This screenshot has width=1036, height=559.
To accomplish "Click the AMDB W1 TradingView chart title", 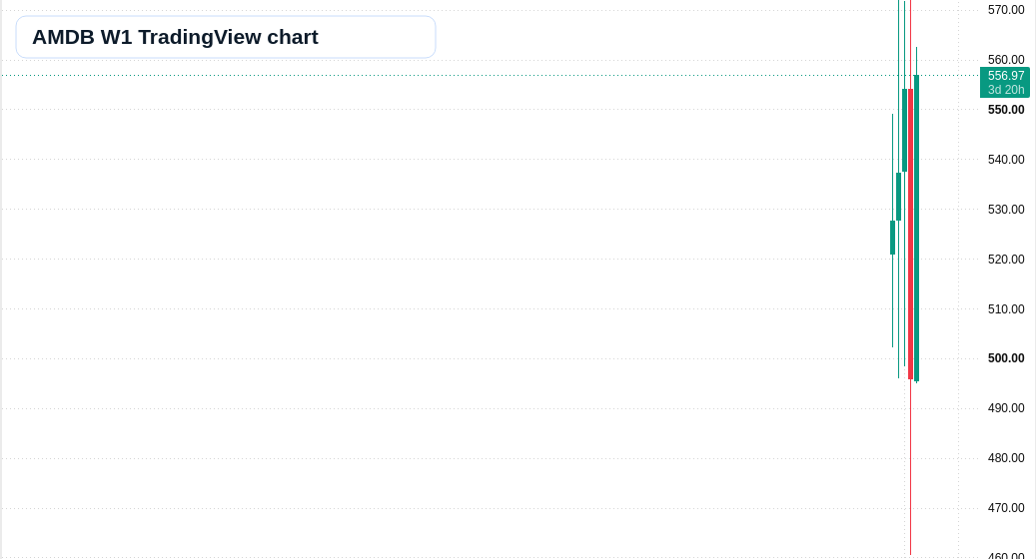I will pyautogui.click(x=175, y=37).
